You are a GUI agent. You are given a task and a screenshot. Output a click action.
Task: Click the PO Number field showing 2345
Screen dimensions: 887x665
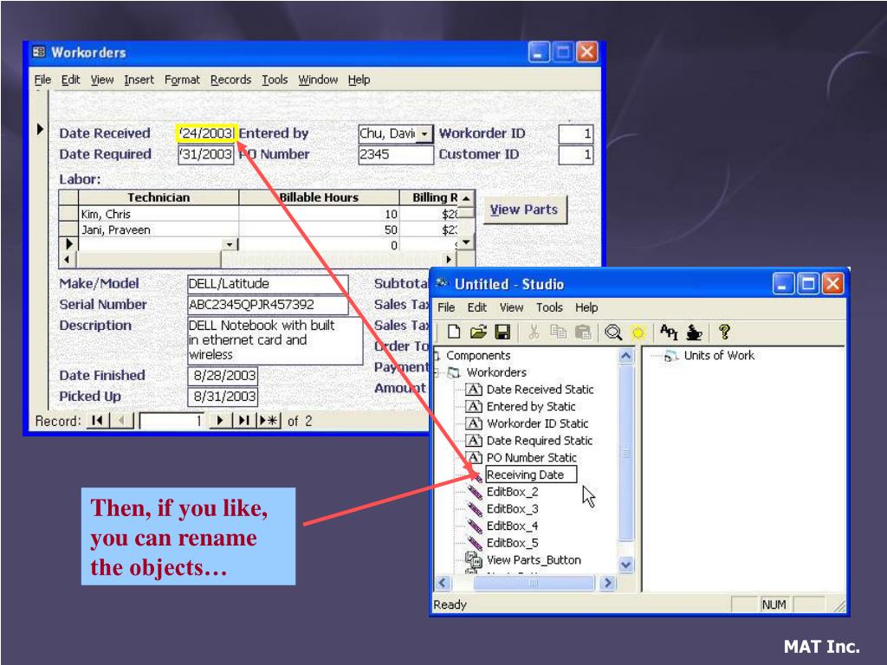point(396,154)
